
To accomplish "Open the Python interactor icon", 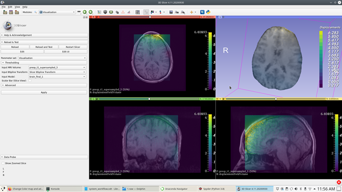I will [208, 12].
